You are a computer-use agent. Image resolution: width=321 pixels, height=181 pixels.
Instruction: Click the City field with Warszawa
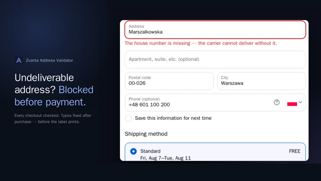[x=262, y=81]
